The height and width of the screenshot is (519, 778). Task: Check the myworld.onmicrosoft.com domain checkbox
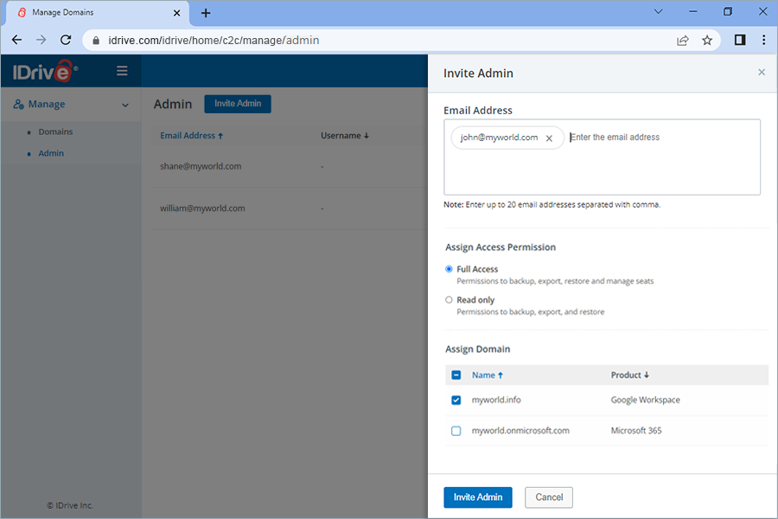(456, 431)
